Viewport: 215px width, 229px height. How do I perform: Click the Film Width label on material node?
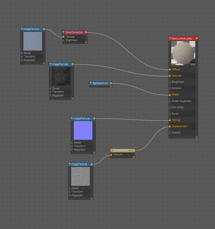[x=178, y=107]
